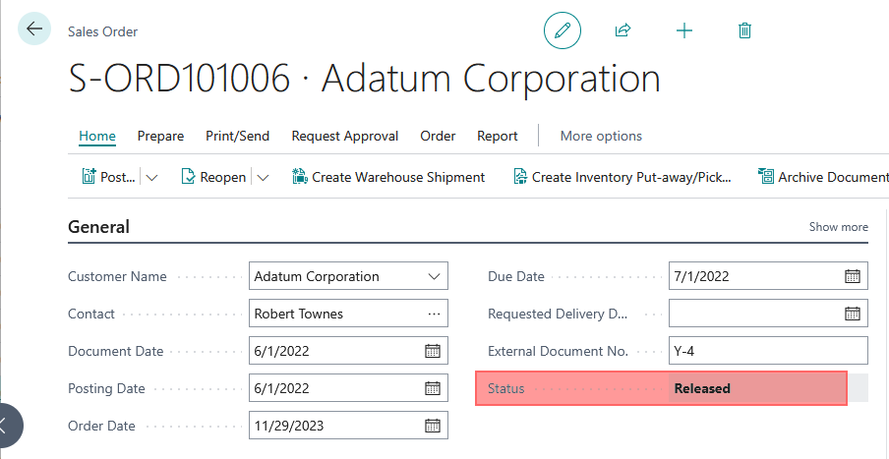Click the Sales Order page caption
The height and width of the screenshot is (459, 889).
coord(102,31)
